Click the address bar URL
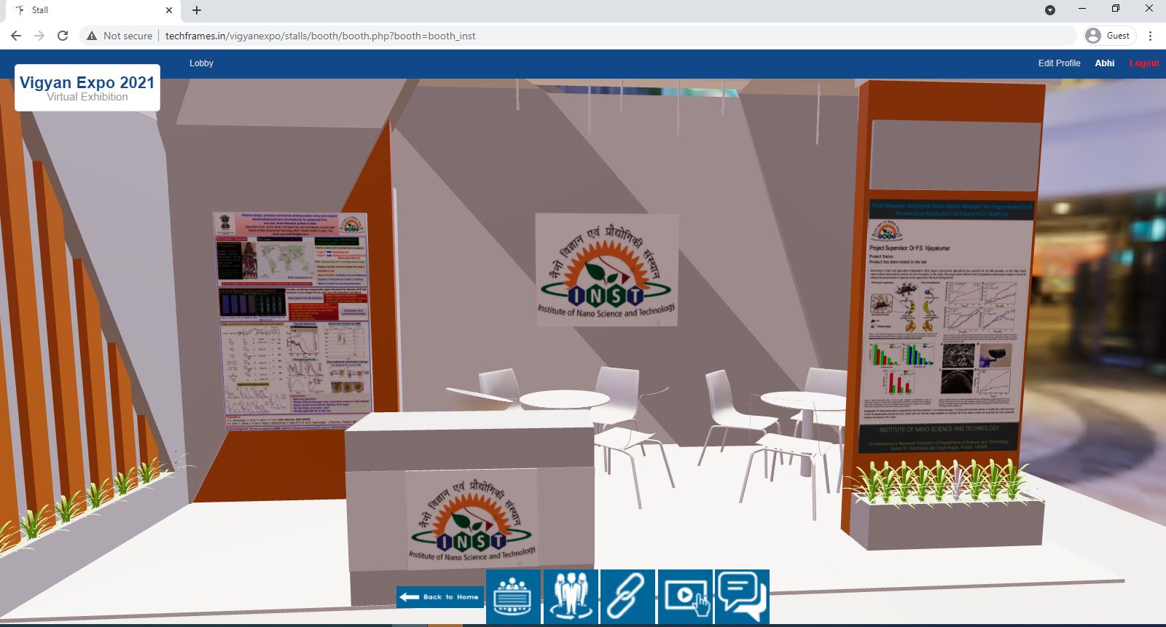 321,36
